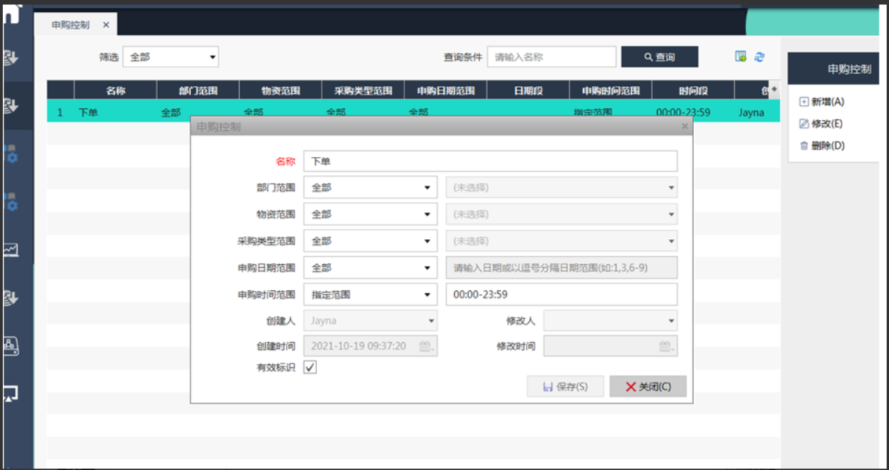Open the line chart icon in left sidebar
Screen dimensions: 889x470
click(11, 250)
